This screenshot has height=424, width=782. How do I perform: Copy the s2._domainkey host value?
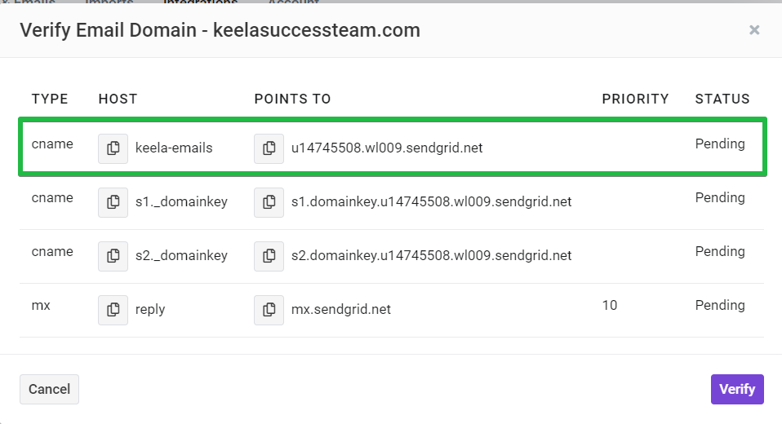[x=113, y=256]
